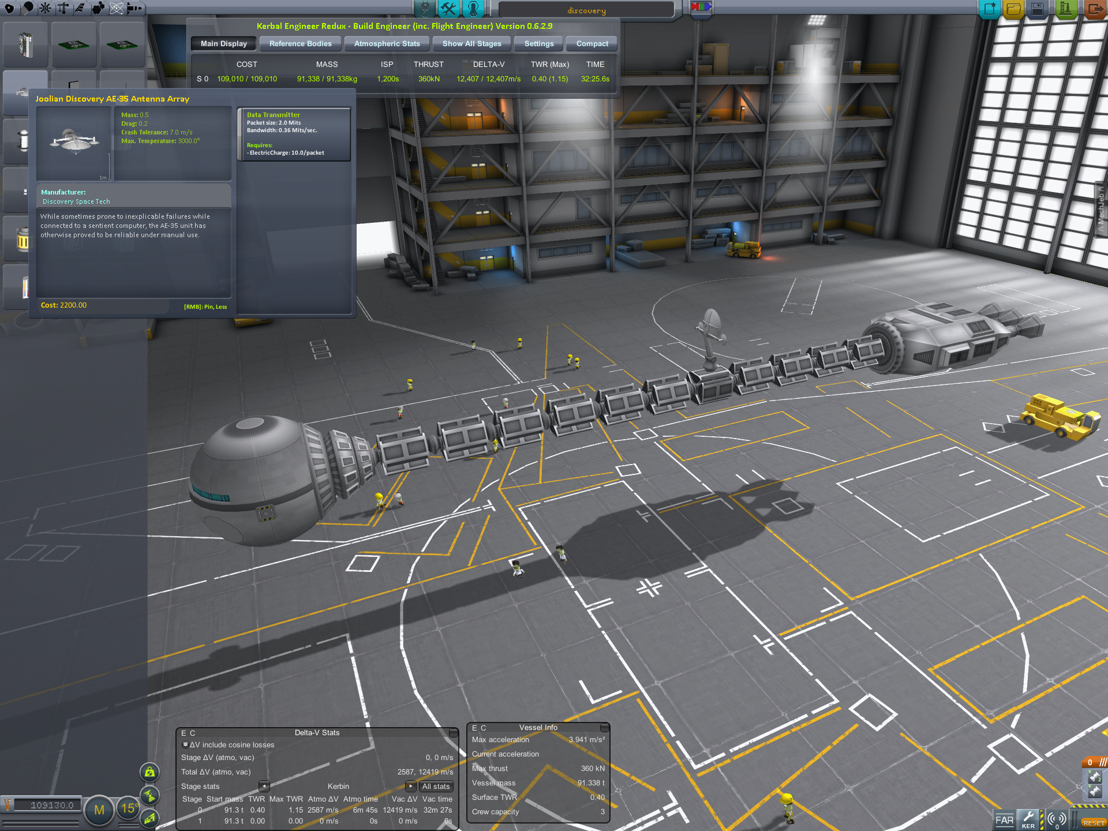
Task: Start a new vessel with the cyan button
Action: [x=990, y=9]
